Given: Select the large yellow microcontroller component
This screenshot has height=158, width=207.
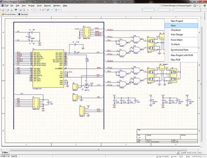Looking at the screenshot, I should tap(48, 68).
